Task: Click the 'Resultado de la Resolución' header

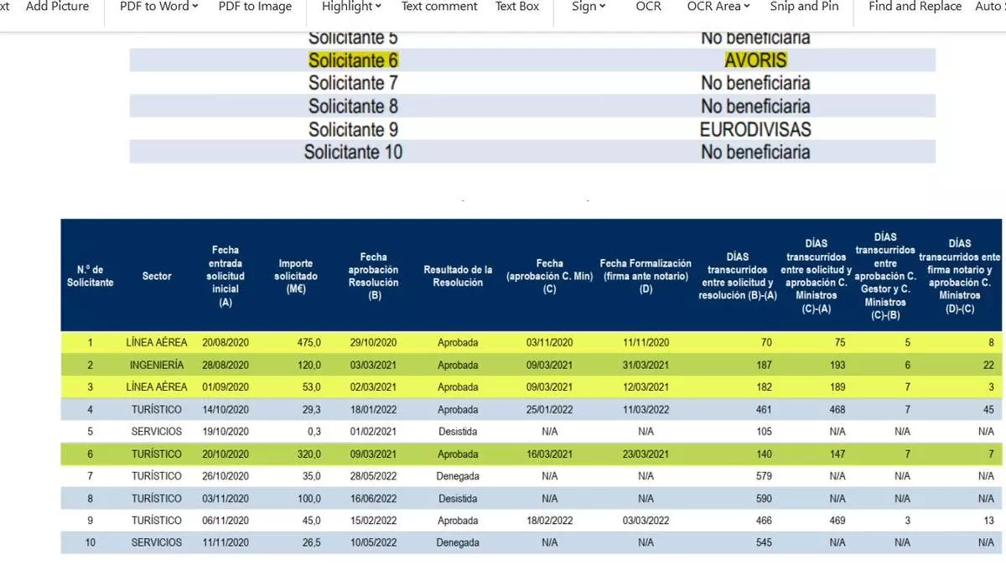Action: coord(458,276)
